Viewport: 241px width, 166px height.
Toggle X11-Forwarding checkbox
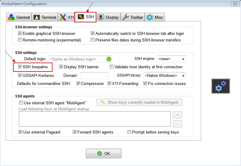(x=109, y=83)
